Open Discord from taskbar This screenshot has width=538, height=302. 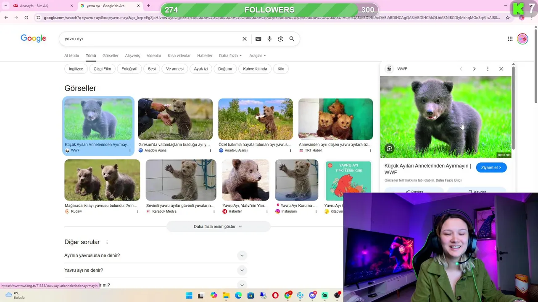click(x=312, y=295)
